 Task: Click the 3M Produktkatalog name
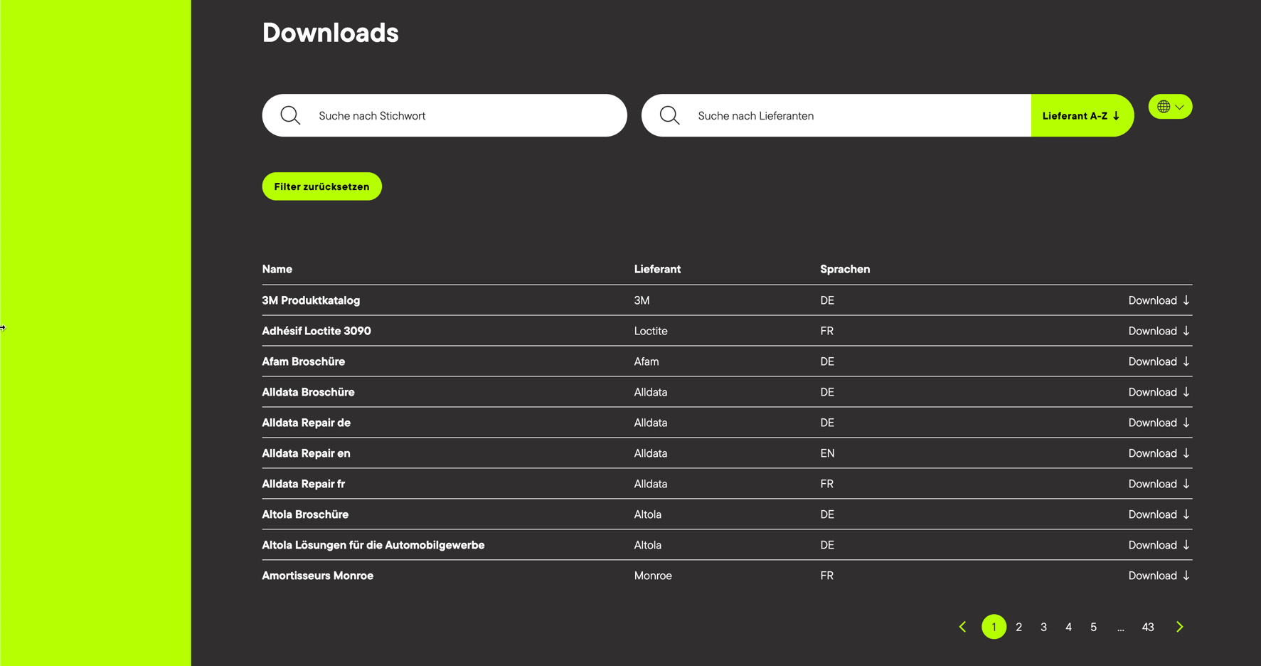311,300
